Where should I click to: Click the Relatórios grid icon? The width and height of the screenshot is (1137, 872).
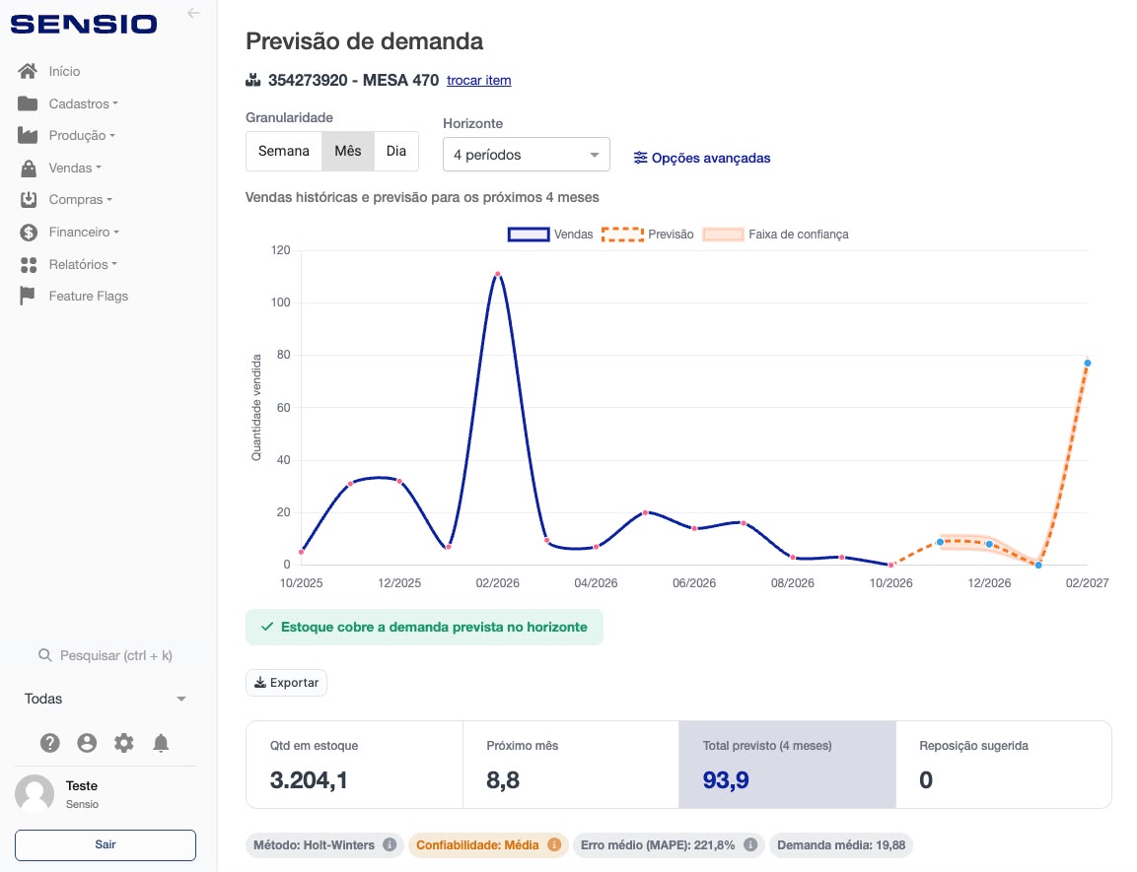(x=29, y=265)
